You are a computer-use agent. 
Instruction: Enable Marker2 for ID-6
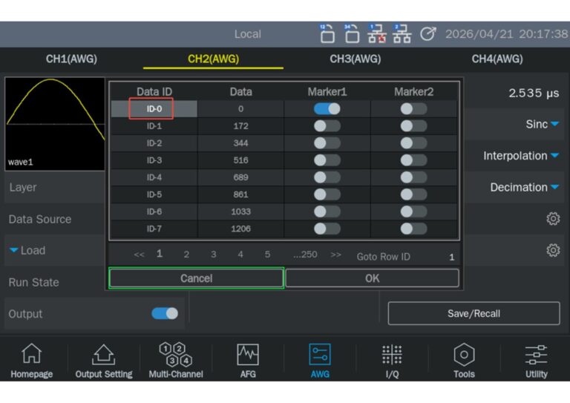click(413, 212)
